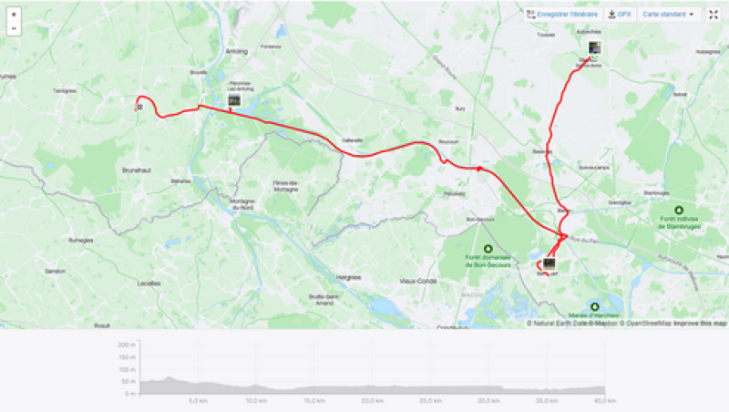Screen dimensions: 729x412
Task: Select the Forêt domaniale de Bon-Secours park icon
Action: pyautogui.click(x=488, y=249)
